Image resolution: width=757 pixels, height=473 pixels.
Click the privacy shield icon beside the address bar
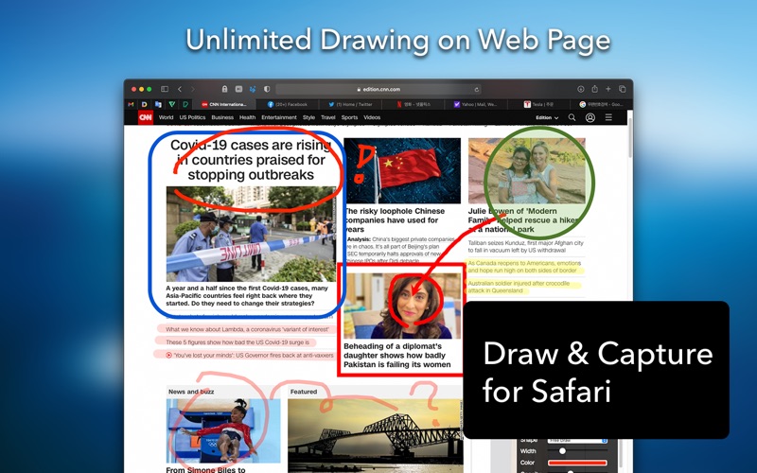tap(267, 89)
